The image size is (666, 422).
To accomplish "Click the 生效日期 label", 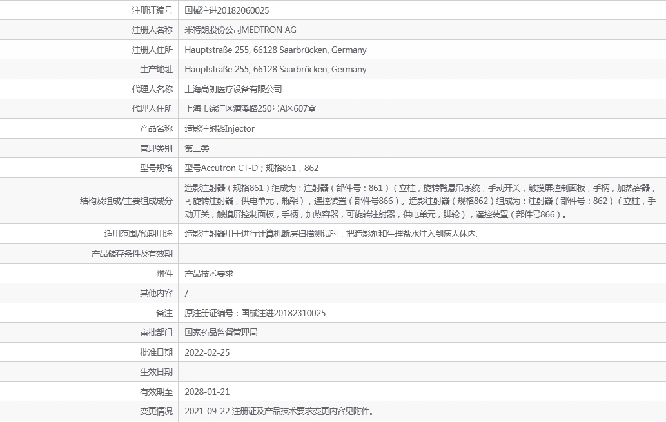I will (x=156, y=372).
